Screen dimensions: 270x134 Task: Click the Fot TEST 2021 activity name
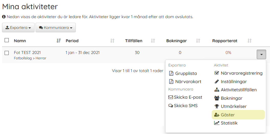pos(27,52)
